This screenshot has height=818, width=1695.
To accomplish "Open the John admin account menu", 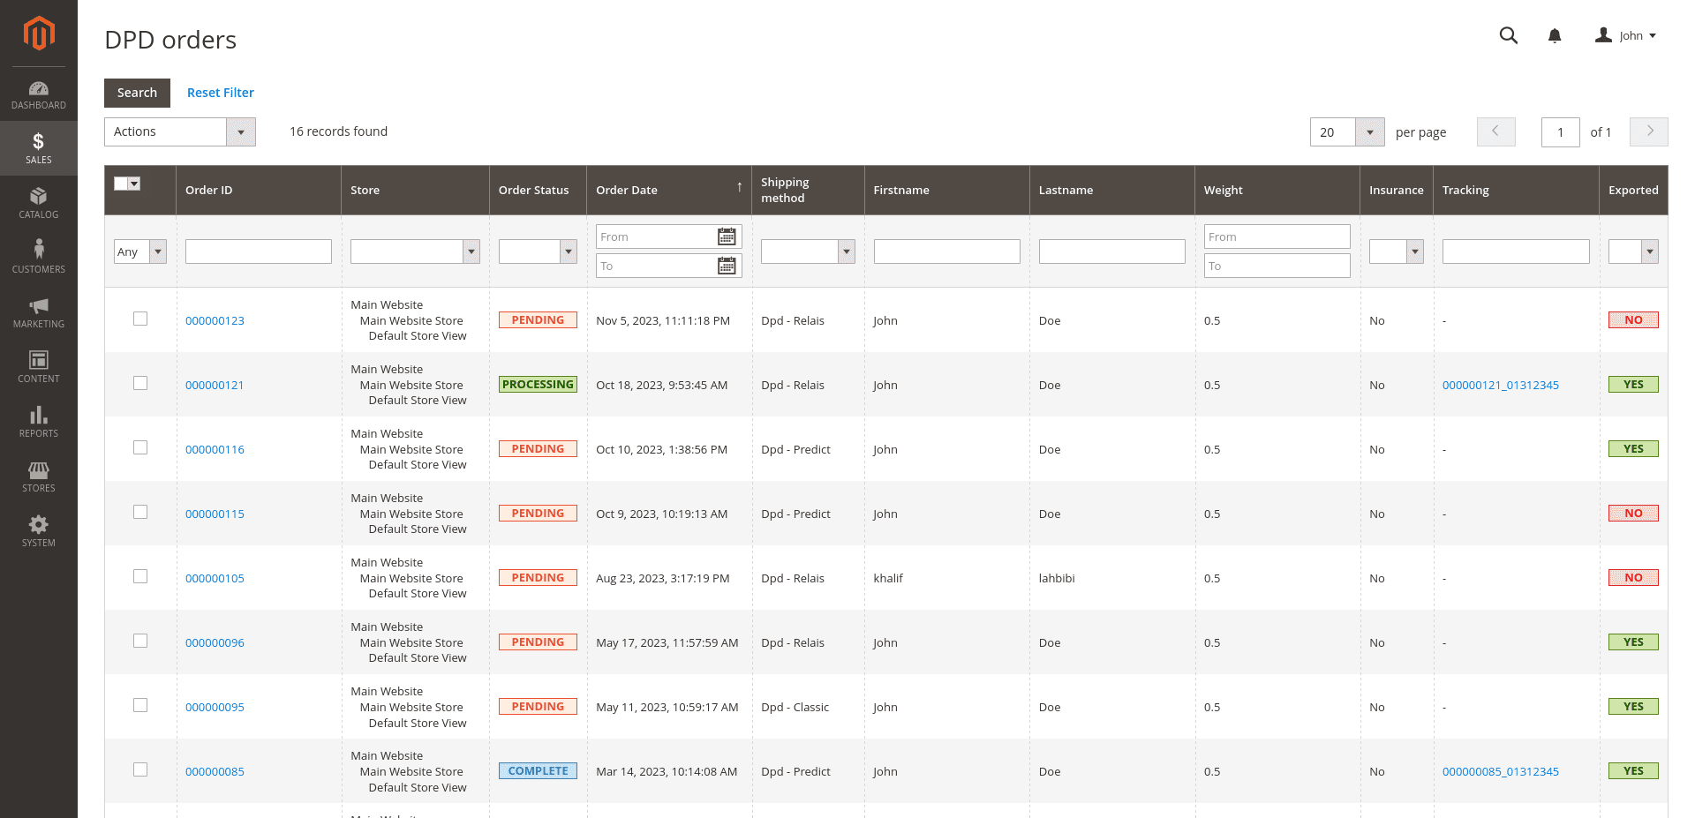I will (x=1625, y=35).
